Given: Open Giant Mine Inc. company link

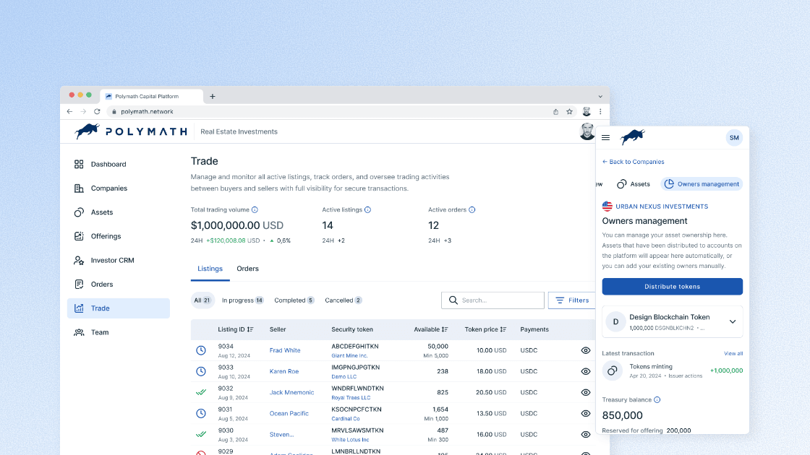Looking at the screenshot, I should click(x=349, y=355).
